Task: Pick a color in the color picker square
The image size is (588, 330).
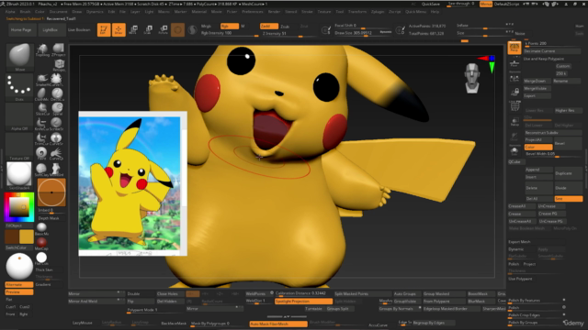Action: pos(18,206)
